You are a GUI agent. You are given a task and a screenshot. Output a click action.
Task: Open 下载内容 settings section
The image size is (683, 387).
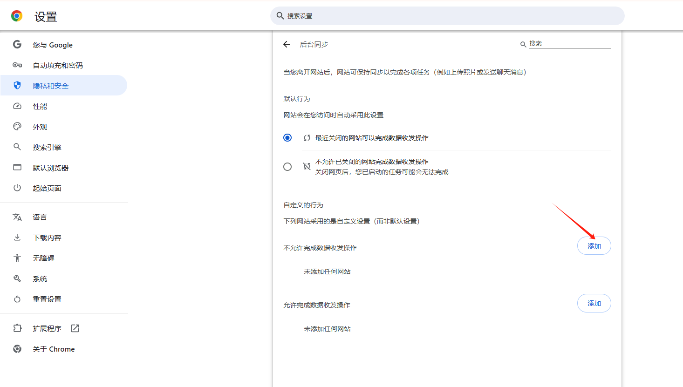coord(64,238)
